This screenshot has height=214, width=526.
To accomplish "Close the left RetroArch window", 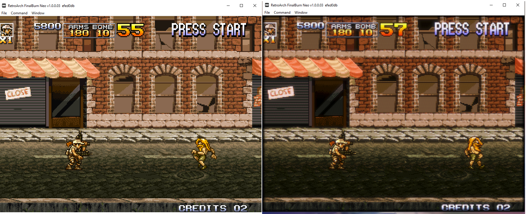I will point(255,6).
